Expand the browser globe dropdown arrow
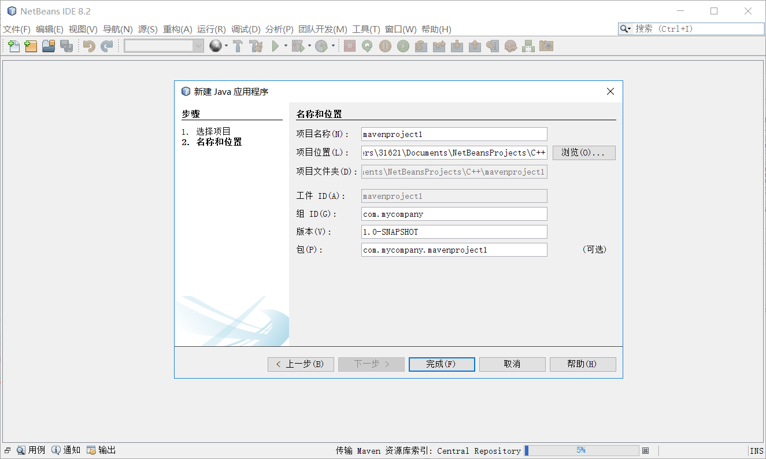 tap(226, 46)
